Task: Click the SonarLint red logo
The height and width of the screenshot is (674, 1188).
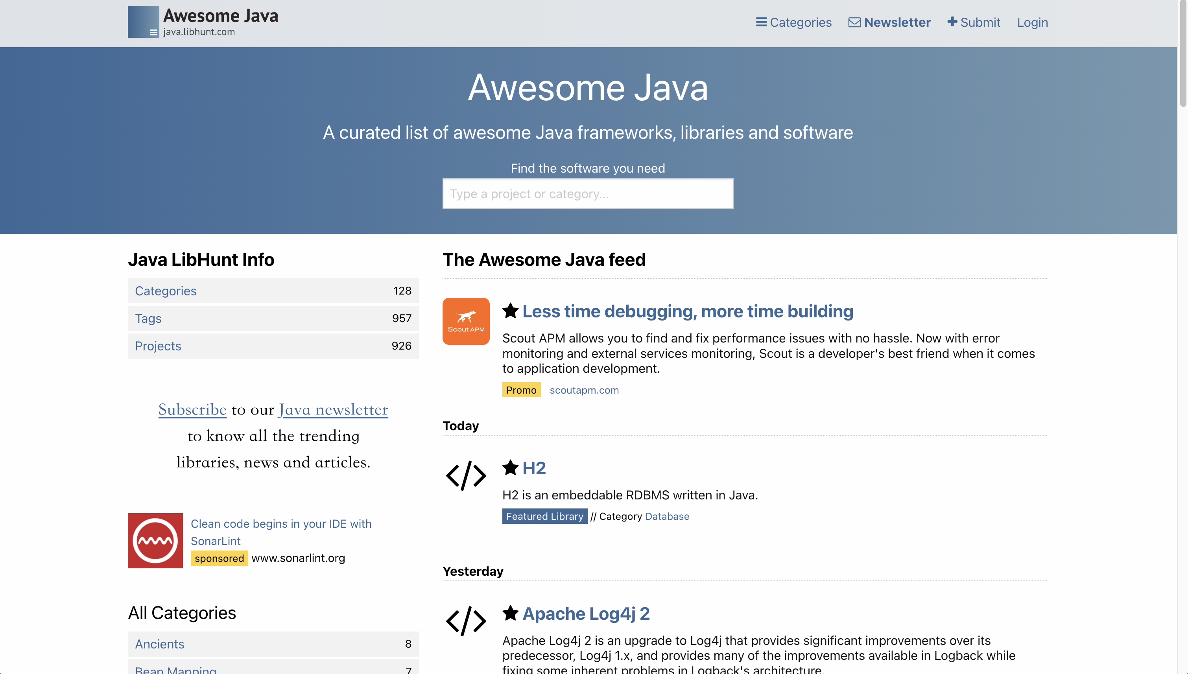Action: pos(155,540)
